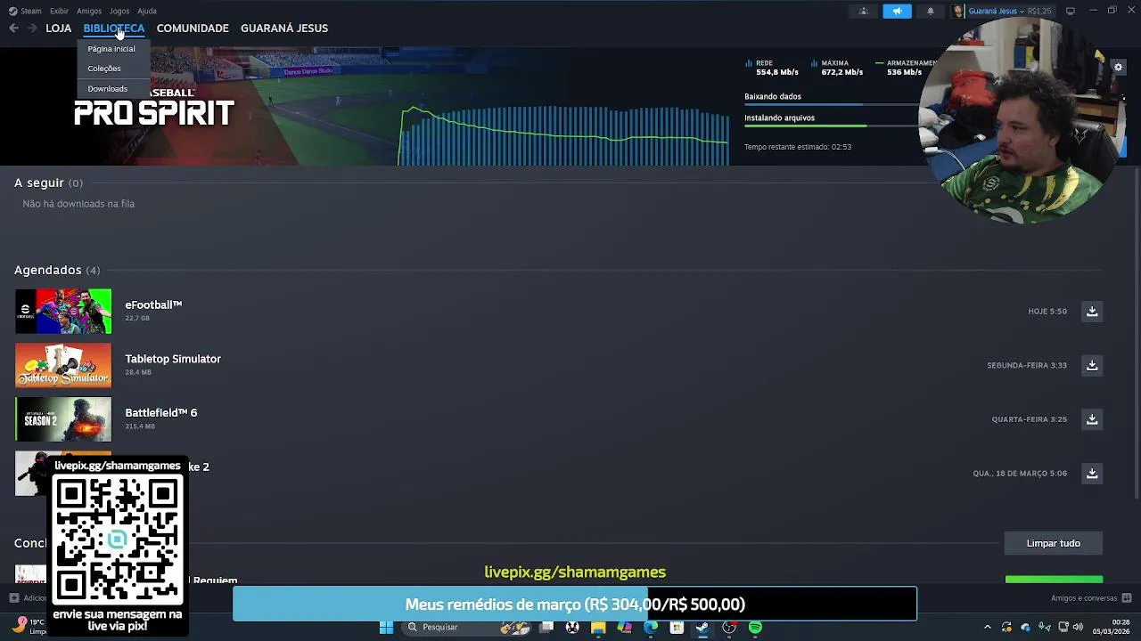The width and height of the screenshot is (1141, 641).
Task: Open downloads settings gear icon
Action: point(1118,68)
